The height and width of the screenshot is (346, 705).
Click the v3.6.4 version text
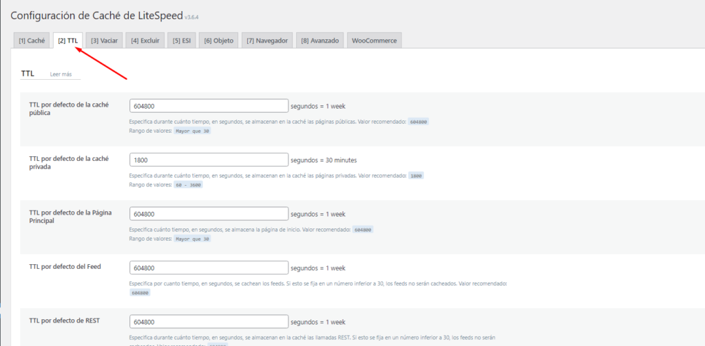(191, 17)
